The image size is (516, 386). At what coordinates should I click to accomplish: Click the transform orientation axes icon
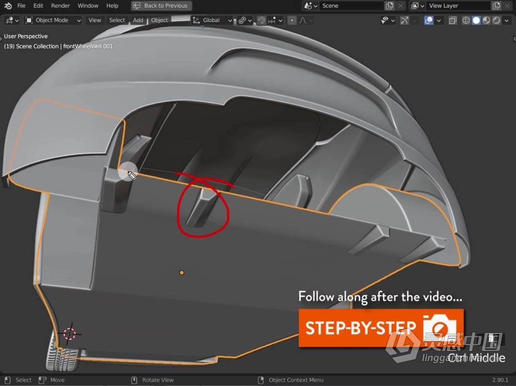coord(196,20)
